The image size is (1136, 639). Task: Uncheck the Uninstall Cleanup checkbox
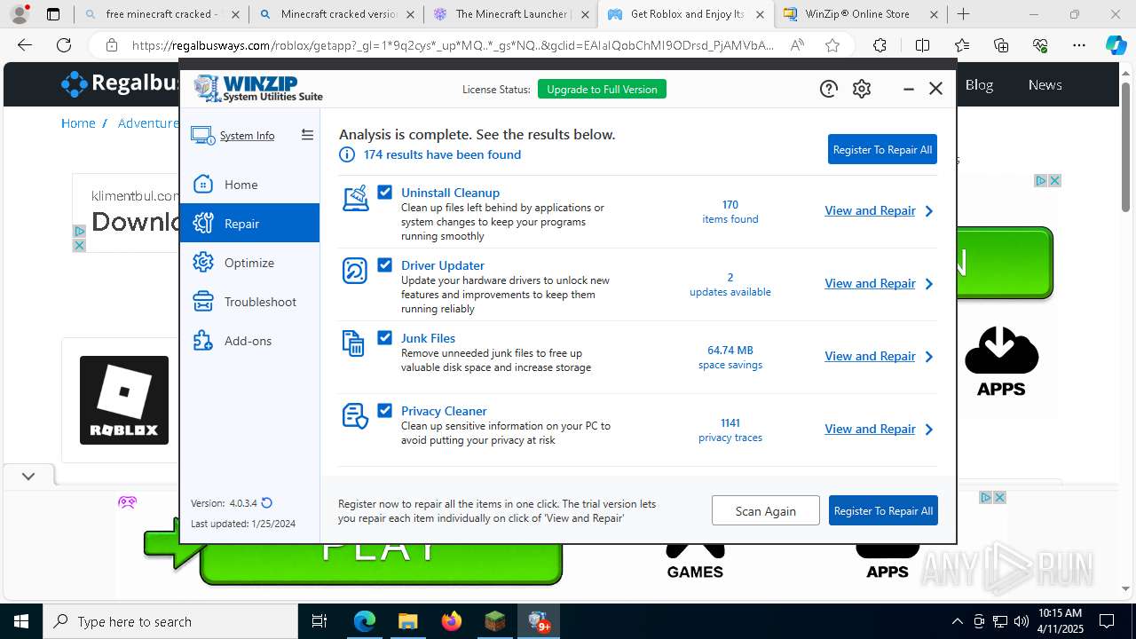[384, 192]
